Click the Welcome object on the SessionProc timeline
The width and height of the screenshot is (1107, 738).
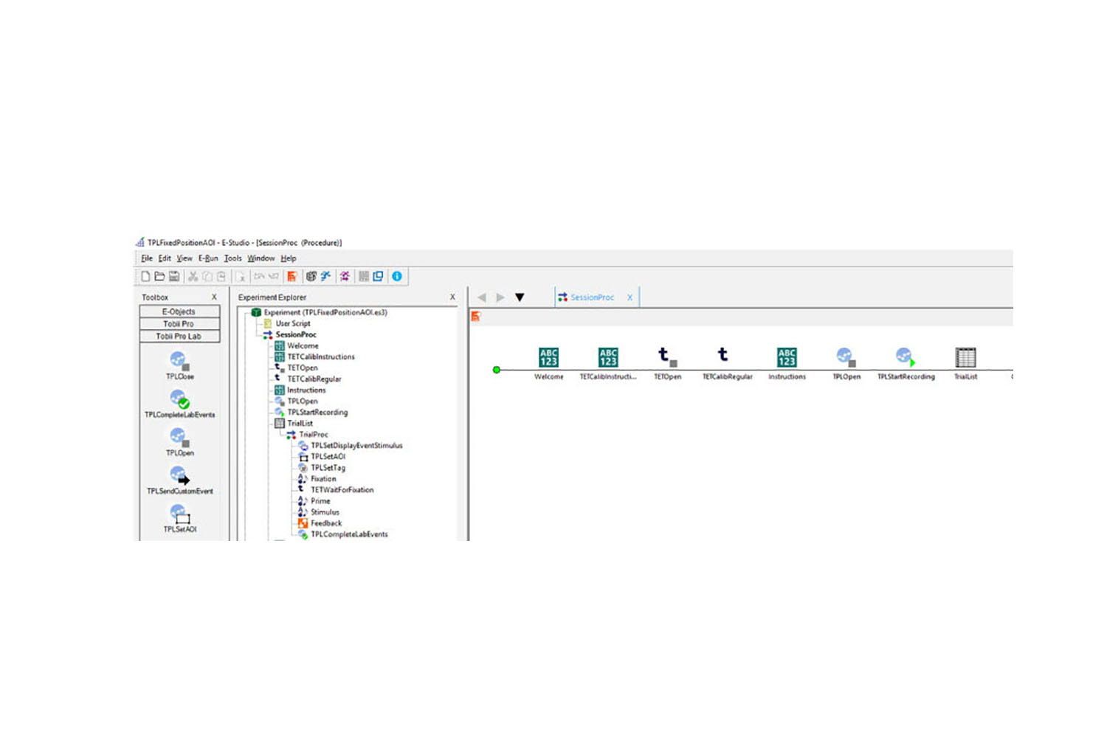tap(548, 364)
